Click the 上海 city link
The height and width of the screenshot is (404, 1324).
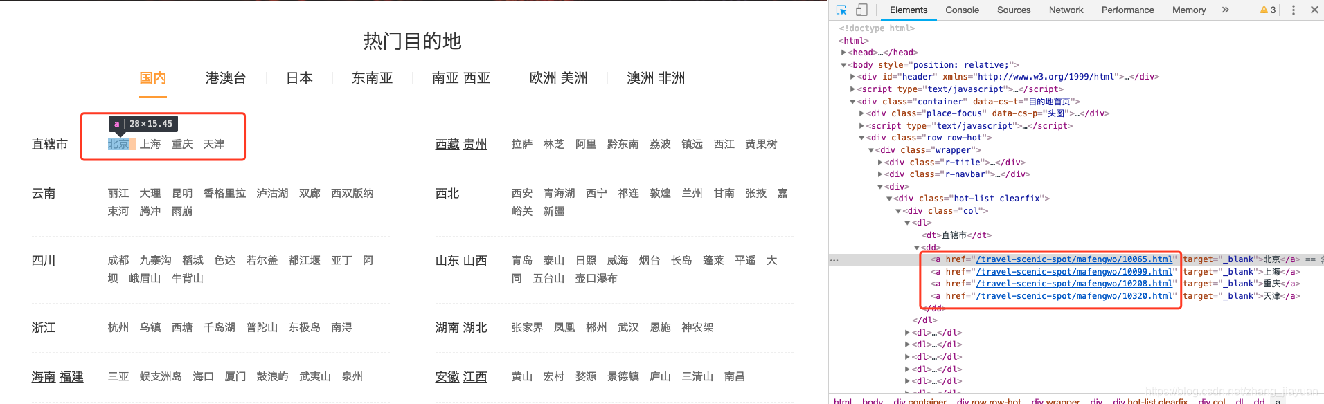click(x=150, y=144)
